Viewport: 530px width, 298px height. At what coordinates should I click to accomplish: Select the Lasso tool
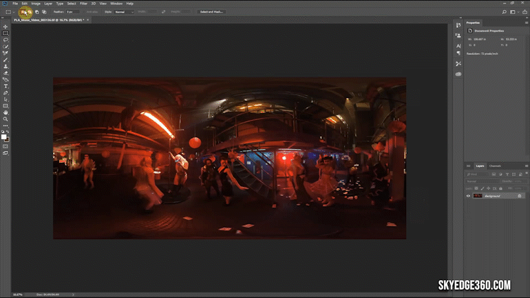coord(5,40)
